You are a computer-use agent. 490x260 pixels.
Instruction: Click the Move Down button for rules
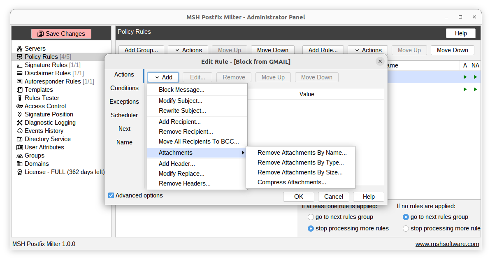[452, 50]
